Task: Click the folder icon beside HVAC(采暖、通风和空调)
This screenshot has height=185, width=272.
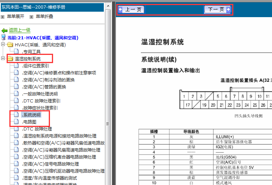Action: tap(10, 45)
